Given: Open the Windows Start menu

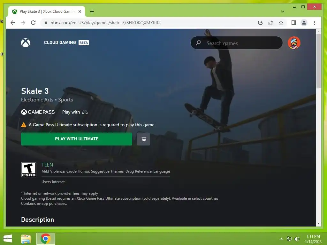Looking at the screenshot, I should 8,239.
